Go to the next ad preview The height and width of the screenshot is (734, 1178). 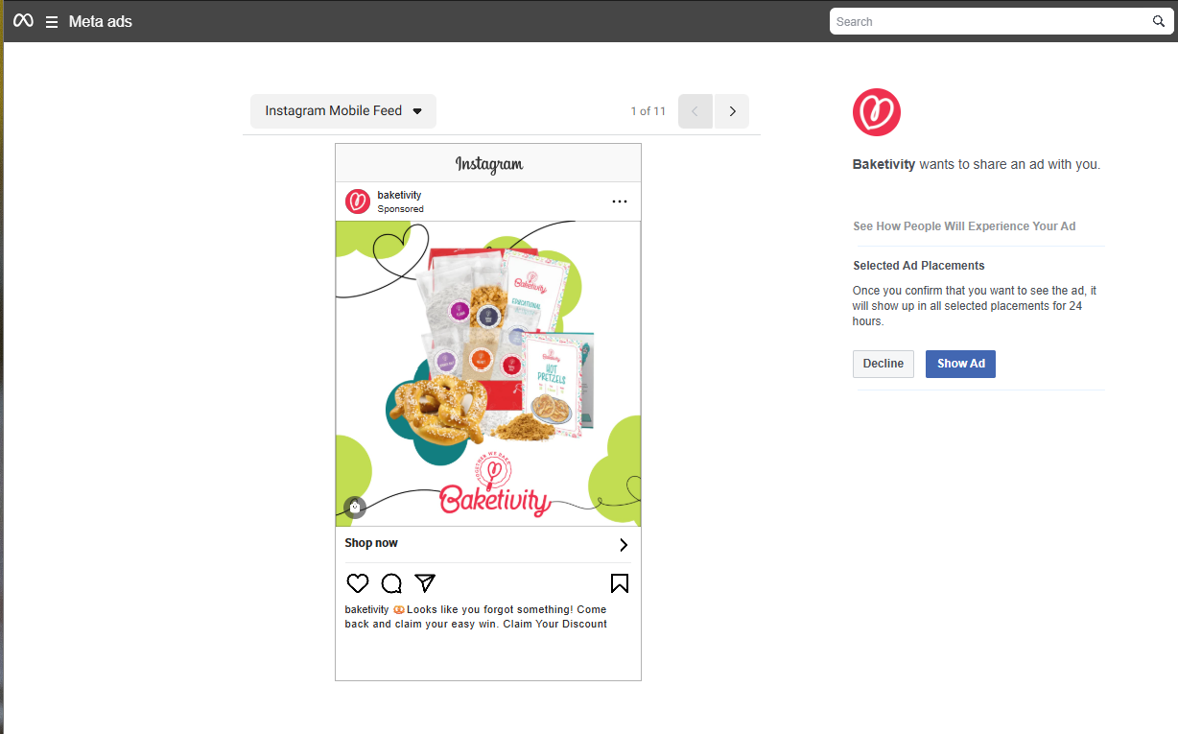732,111
